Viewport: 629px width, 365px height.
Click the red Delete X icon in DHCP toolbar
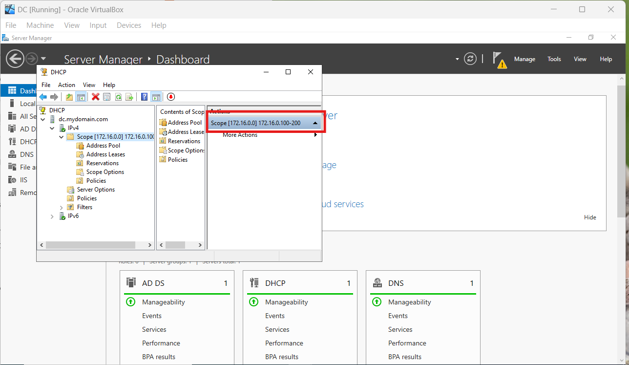(96, 97)
